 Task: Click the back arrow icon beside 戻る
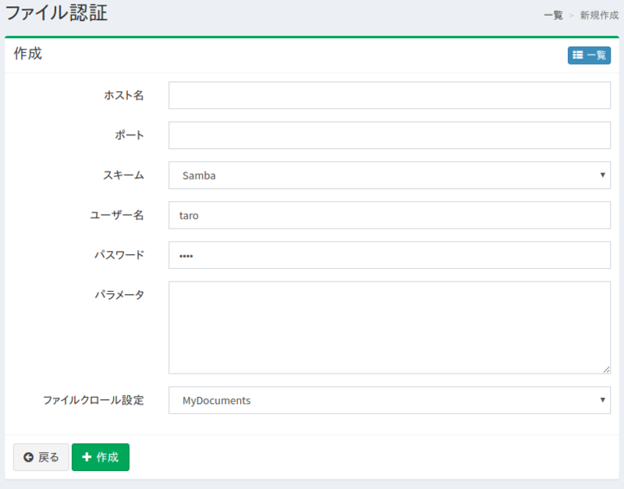coord(28,458)
